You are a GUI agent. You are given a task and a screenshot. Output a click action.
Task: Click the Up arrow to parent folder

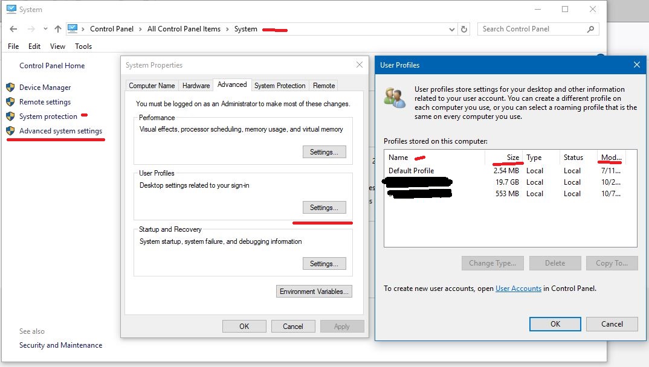(x=58, y=29)
